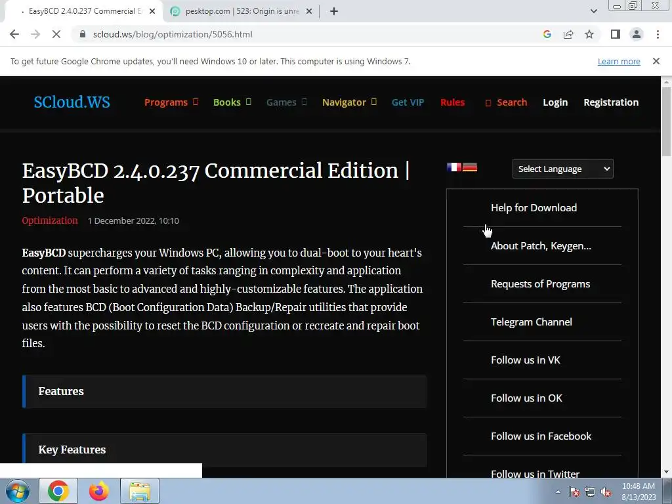Screen dimensions: 672x504
Task: Click the SCloud.WS site logo
Action: tap(72, 102)
